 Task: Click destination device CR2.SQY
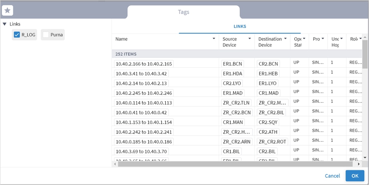pyautogui.click(x=268, y=122)
